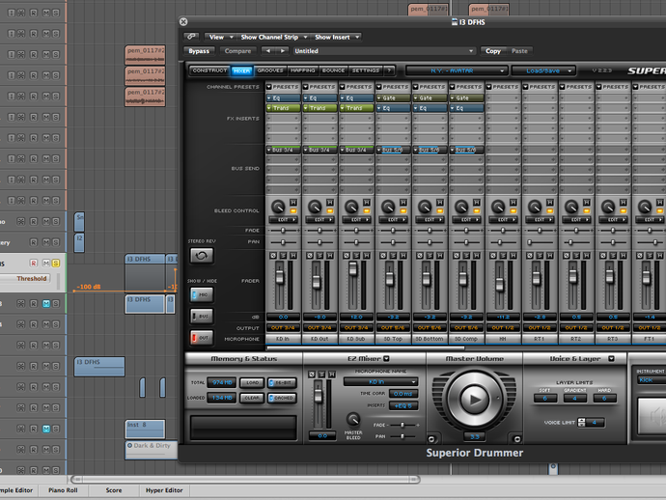666x500 pixels.
Task: Open the N.Y. Avatar kit dropdown
Action: pyautogui.click(x=456, y=70)
